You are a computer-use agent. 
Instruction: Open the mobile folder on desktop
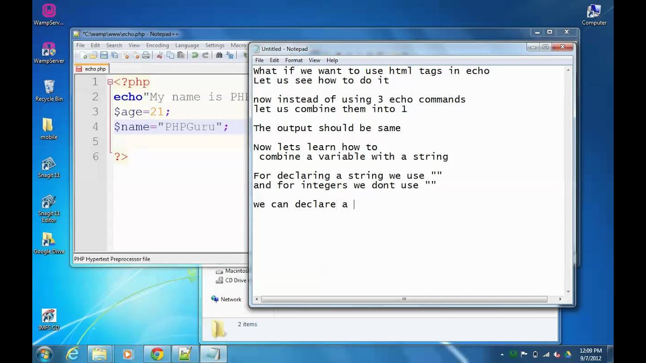[49, 129]
